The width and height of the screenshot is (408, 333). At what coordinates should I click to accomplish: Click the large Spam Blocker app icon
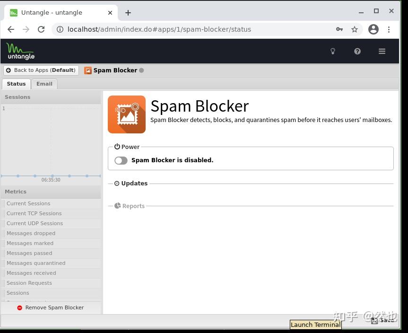point(127,114)
